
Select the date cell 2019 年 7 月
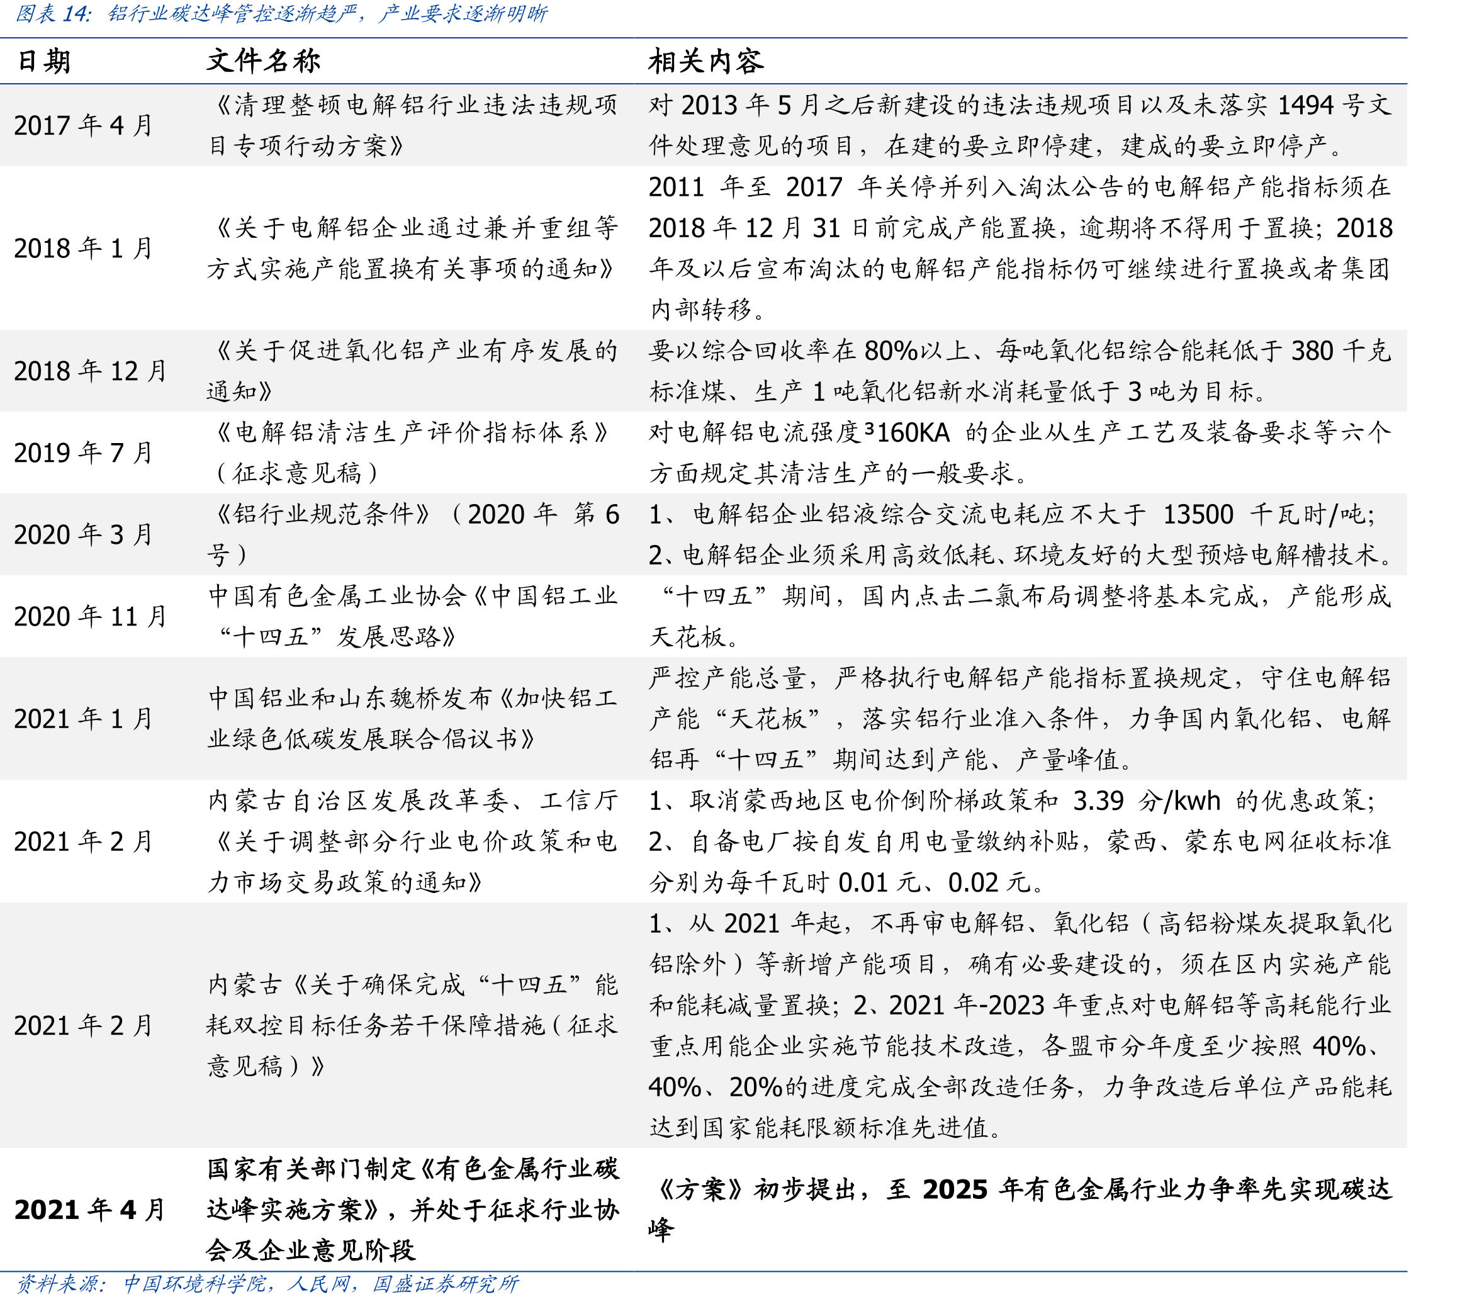coord(83,453)
